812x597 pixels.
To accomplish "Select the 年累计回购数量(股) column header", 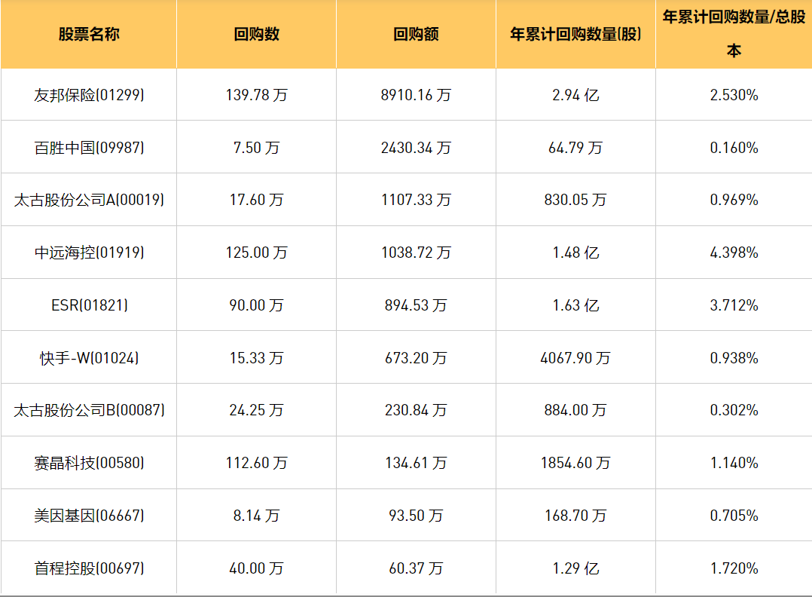I will (575, 35).
